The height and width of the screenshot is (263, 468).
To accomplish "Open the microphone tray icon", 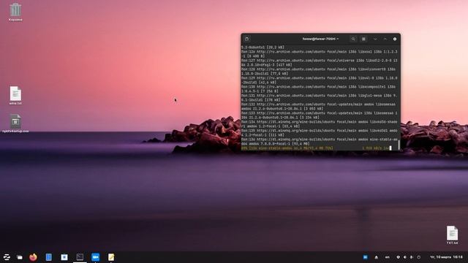I will [x=412, y=257].
